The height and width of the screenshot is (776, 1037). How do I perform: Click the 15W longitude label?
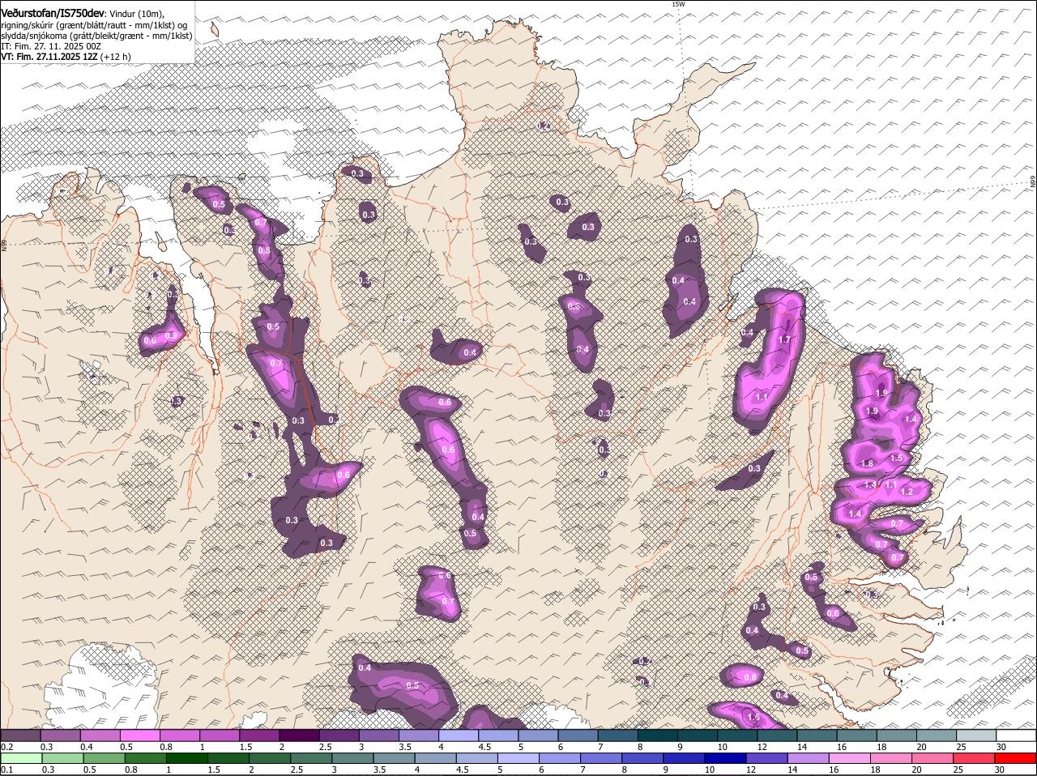(678, 4)
